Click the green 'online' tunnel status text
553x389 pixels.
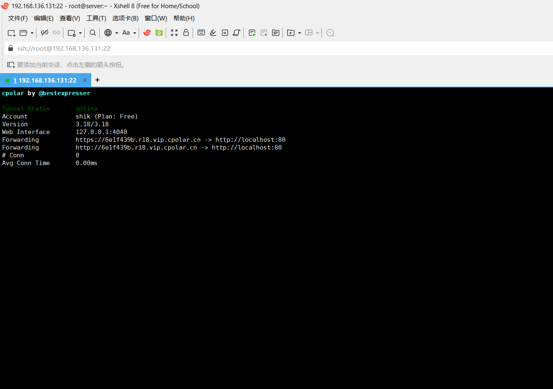coord(87,109)
